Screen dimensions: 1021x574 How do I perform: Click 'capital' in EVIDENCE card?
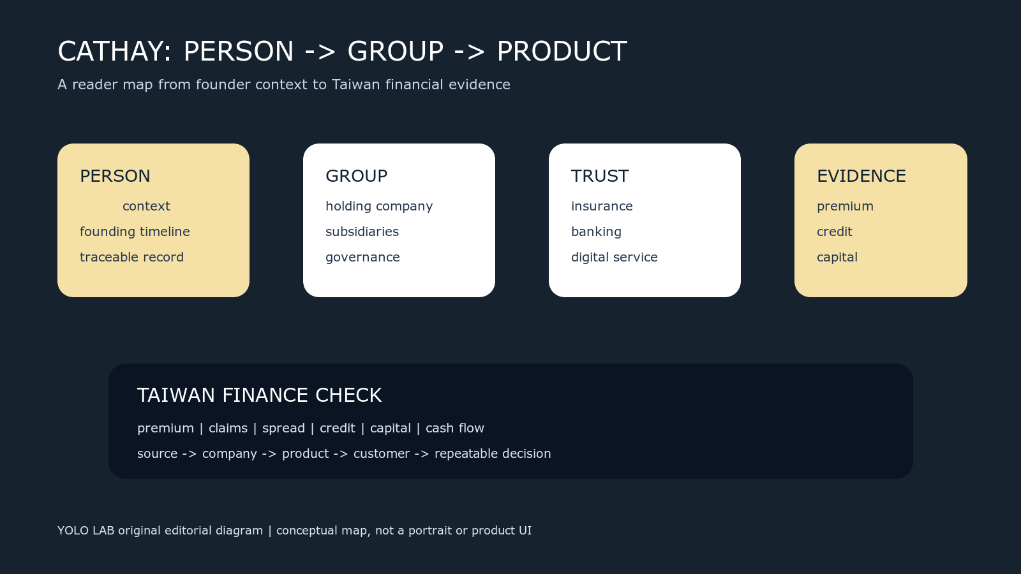click(x=837, y=258)
